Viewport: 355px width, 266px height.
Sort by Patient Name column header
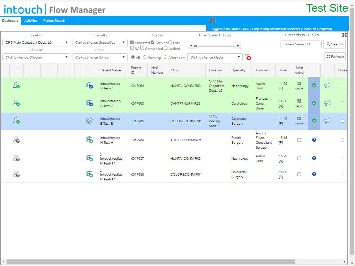tap(111, 70)
